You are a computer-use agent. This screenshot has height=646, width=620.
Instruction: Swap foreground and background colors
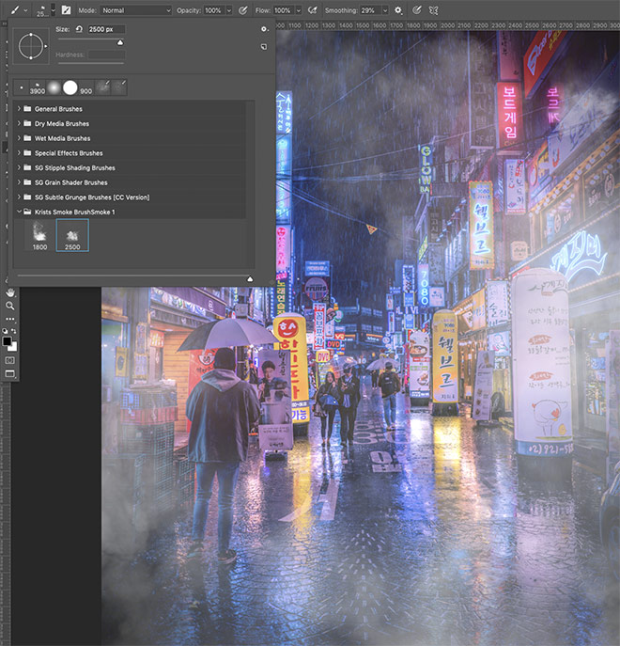pyautogui.click(x=14, y=331)
